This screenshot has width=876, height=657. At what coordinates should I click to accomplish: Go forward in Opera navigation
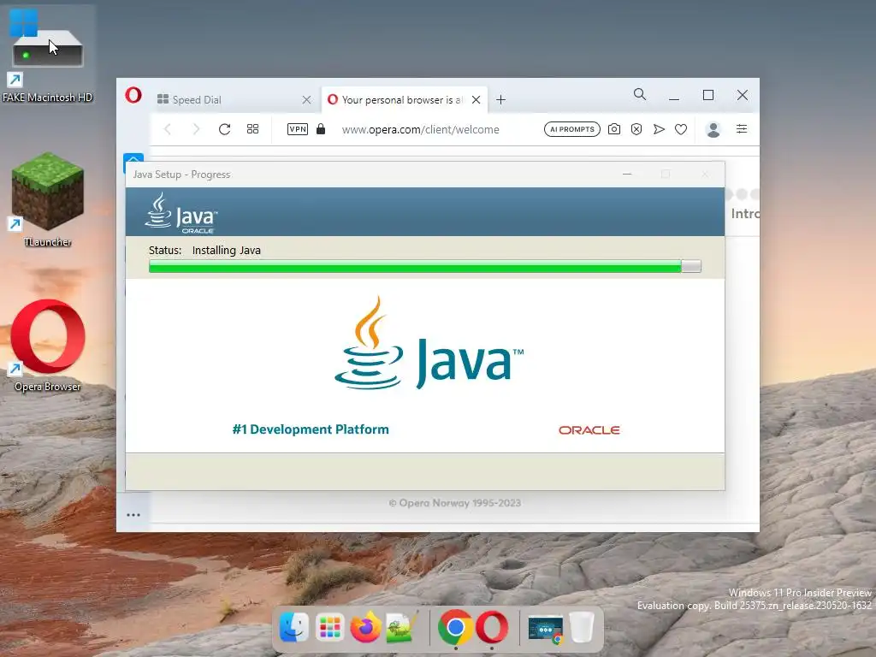(196, 129)
